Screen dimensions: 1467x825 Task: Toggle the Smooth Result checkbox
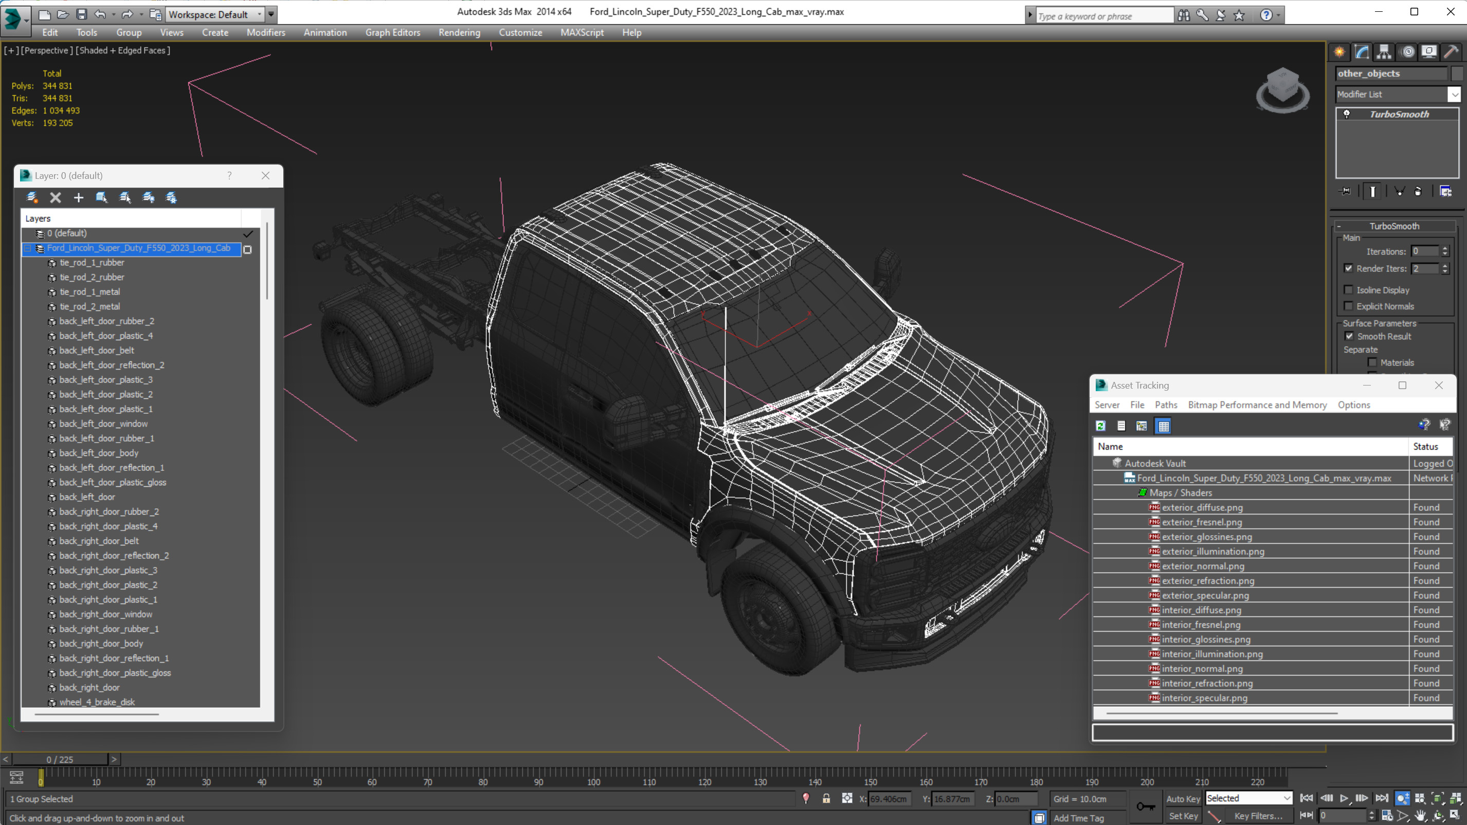pyautogui.click(x=1349, y=336)
